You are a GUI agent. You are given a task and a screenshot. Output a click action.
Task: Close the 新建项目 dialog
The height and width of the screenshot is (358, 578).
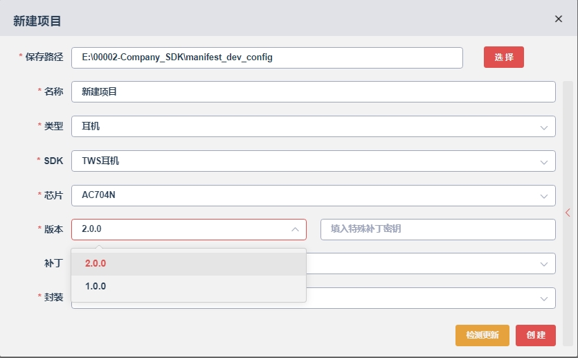[x=559, y=19]
